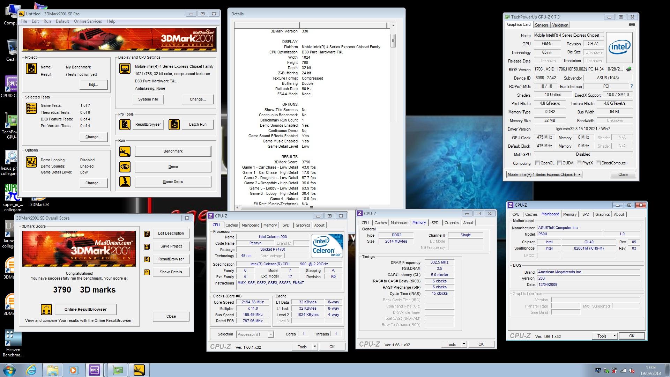Toggle the PhysX checkbox in GPU-Z
670x377 pixels.
click(579, 163)
